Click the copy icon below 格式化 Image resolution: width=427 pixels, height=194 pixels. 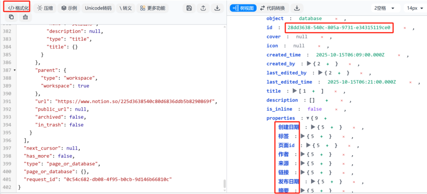tap(11, 17)
